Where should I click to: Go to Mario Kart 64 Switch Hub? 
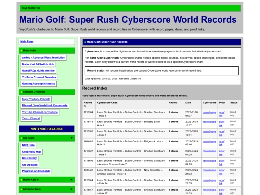pos(38,64)
